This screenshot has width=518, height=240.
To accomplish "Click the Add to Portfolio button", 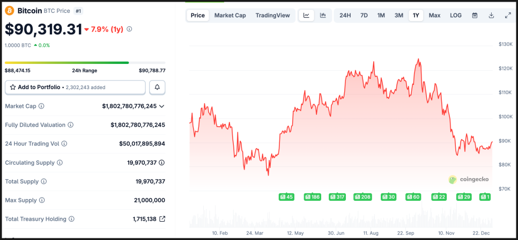I will point(75,87).
